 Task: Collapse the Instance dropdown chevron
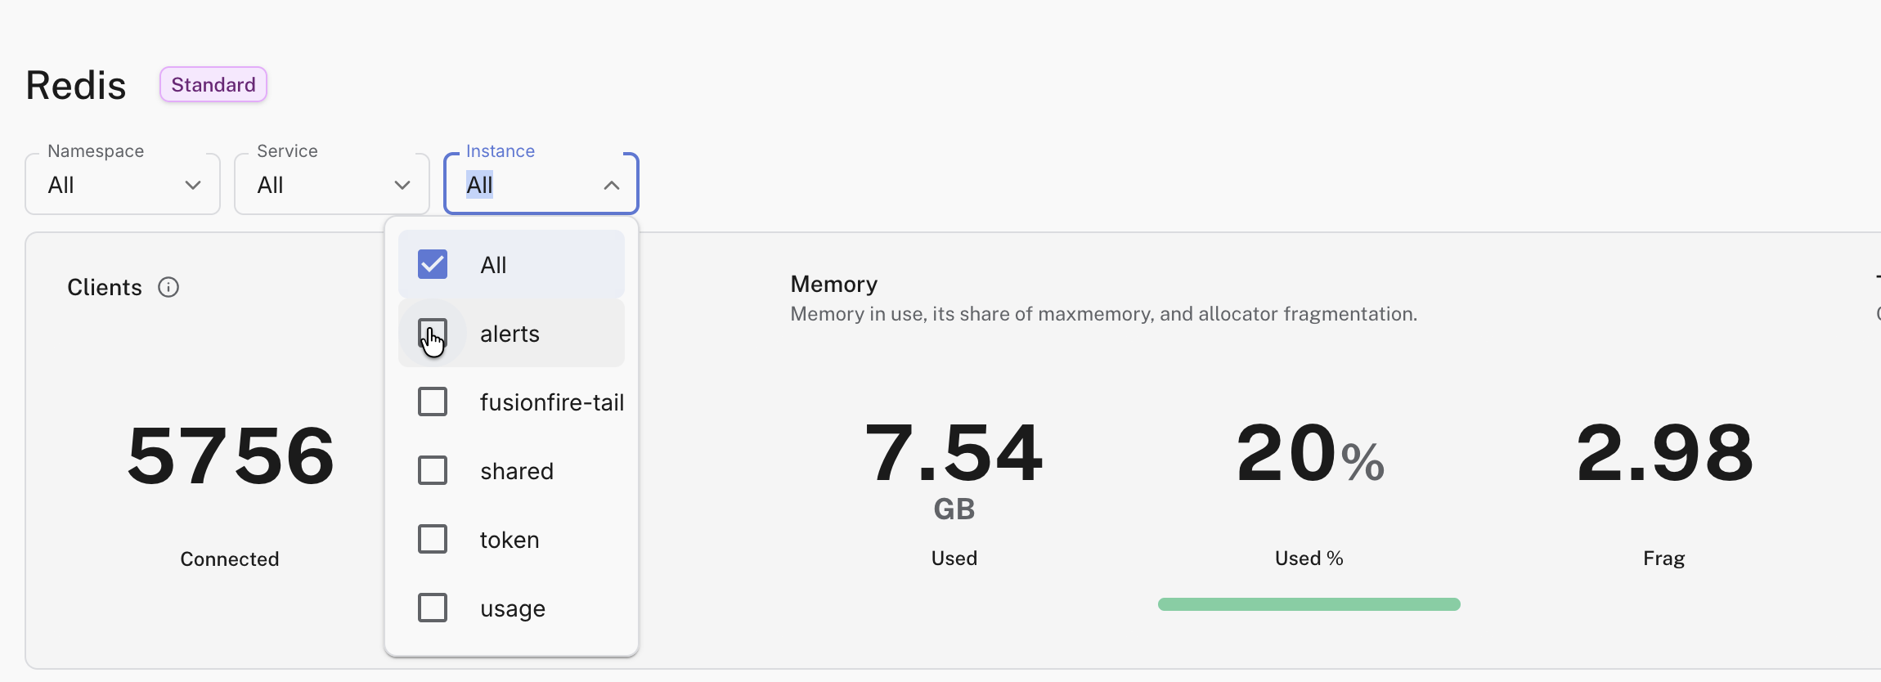[x=611, y=186]
